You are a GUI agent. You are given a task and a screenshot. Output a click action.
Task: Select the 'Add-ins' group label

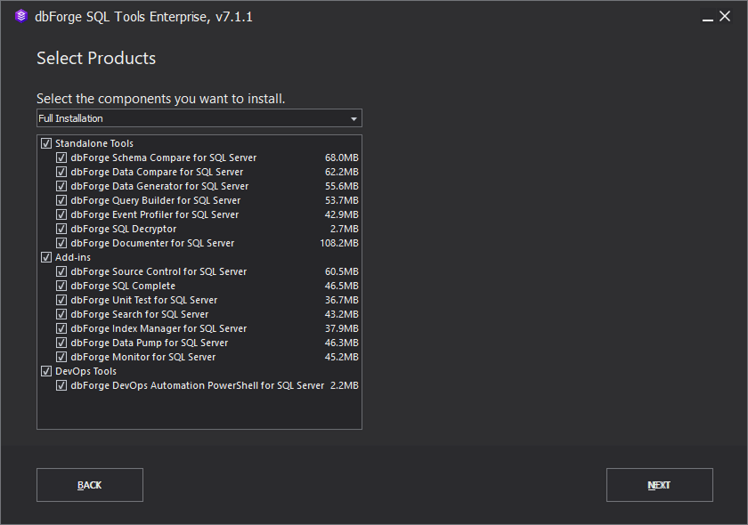(x=72, y=257)
